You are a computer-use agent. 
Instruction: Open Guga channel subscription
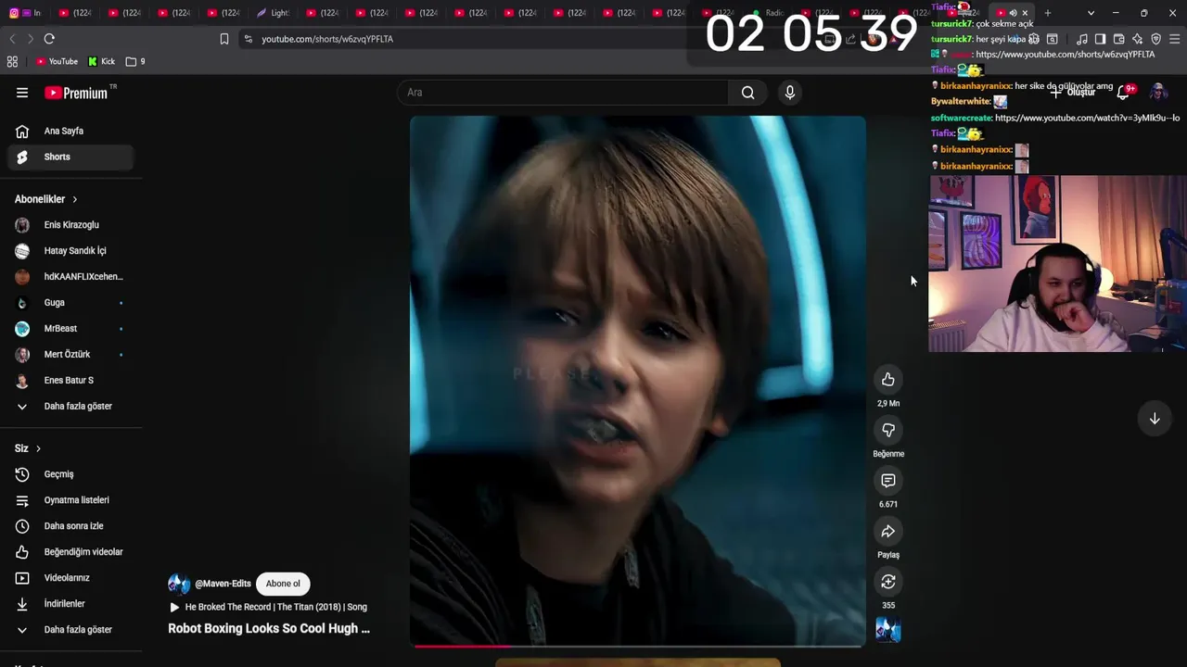pos(70,303)
